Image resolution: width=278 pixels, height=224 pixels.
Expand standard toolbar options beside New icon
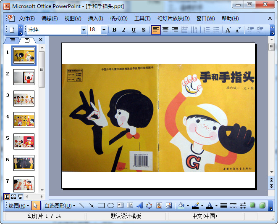coord(21,30)
